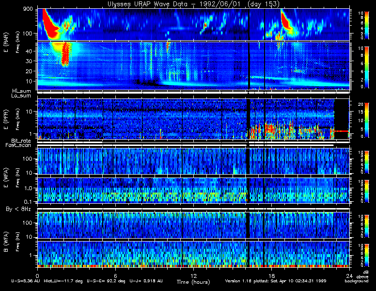
Task: Select the "U-S=5.36 AU" footer value
Action: pos(26,281)
